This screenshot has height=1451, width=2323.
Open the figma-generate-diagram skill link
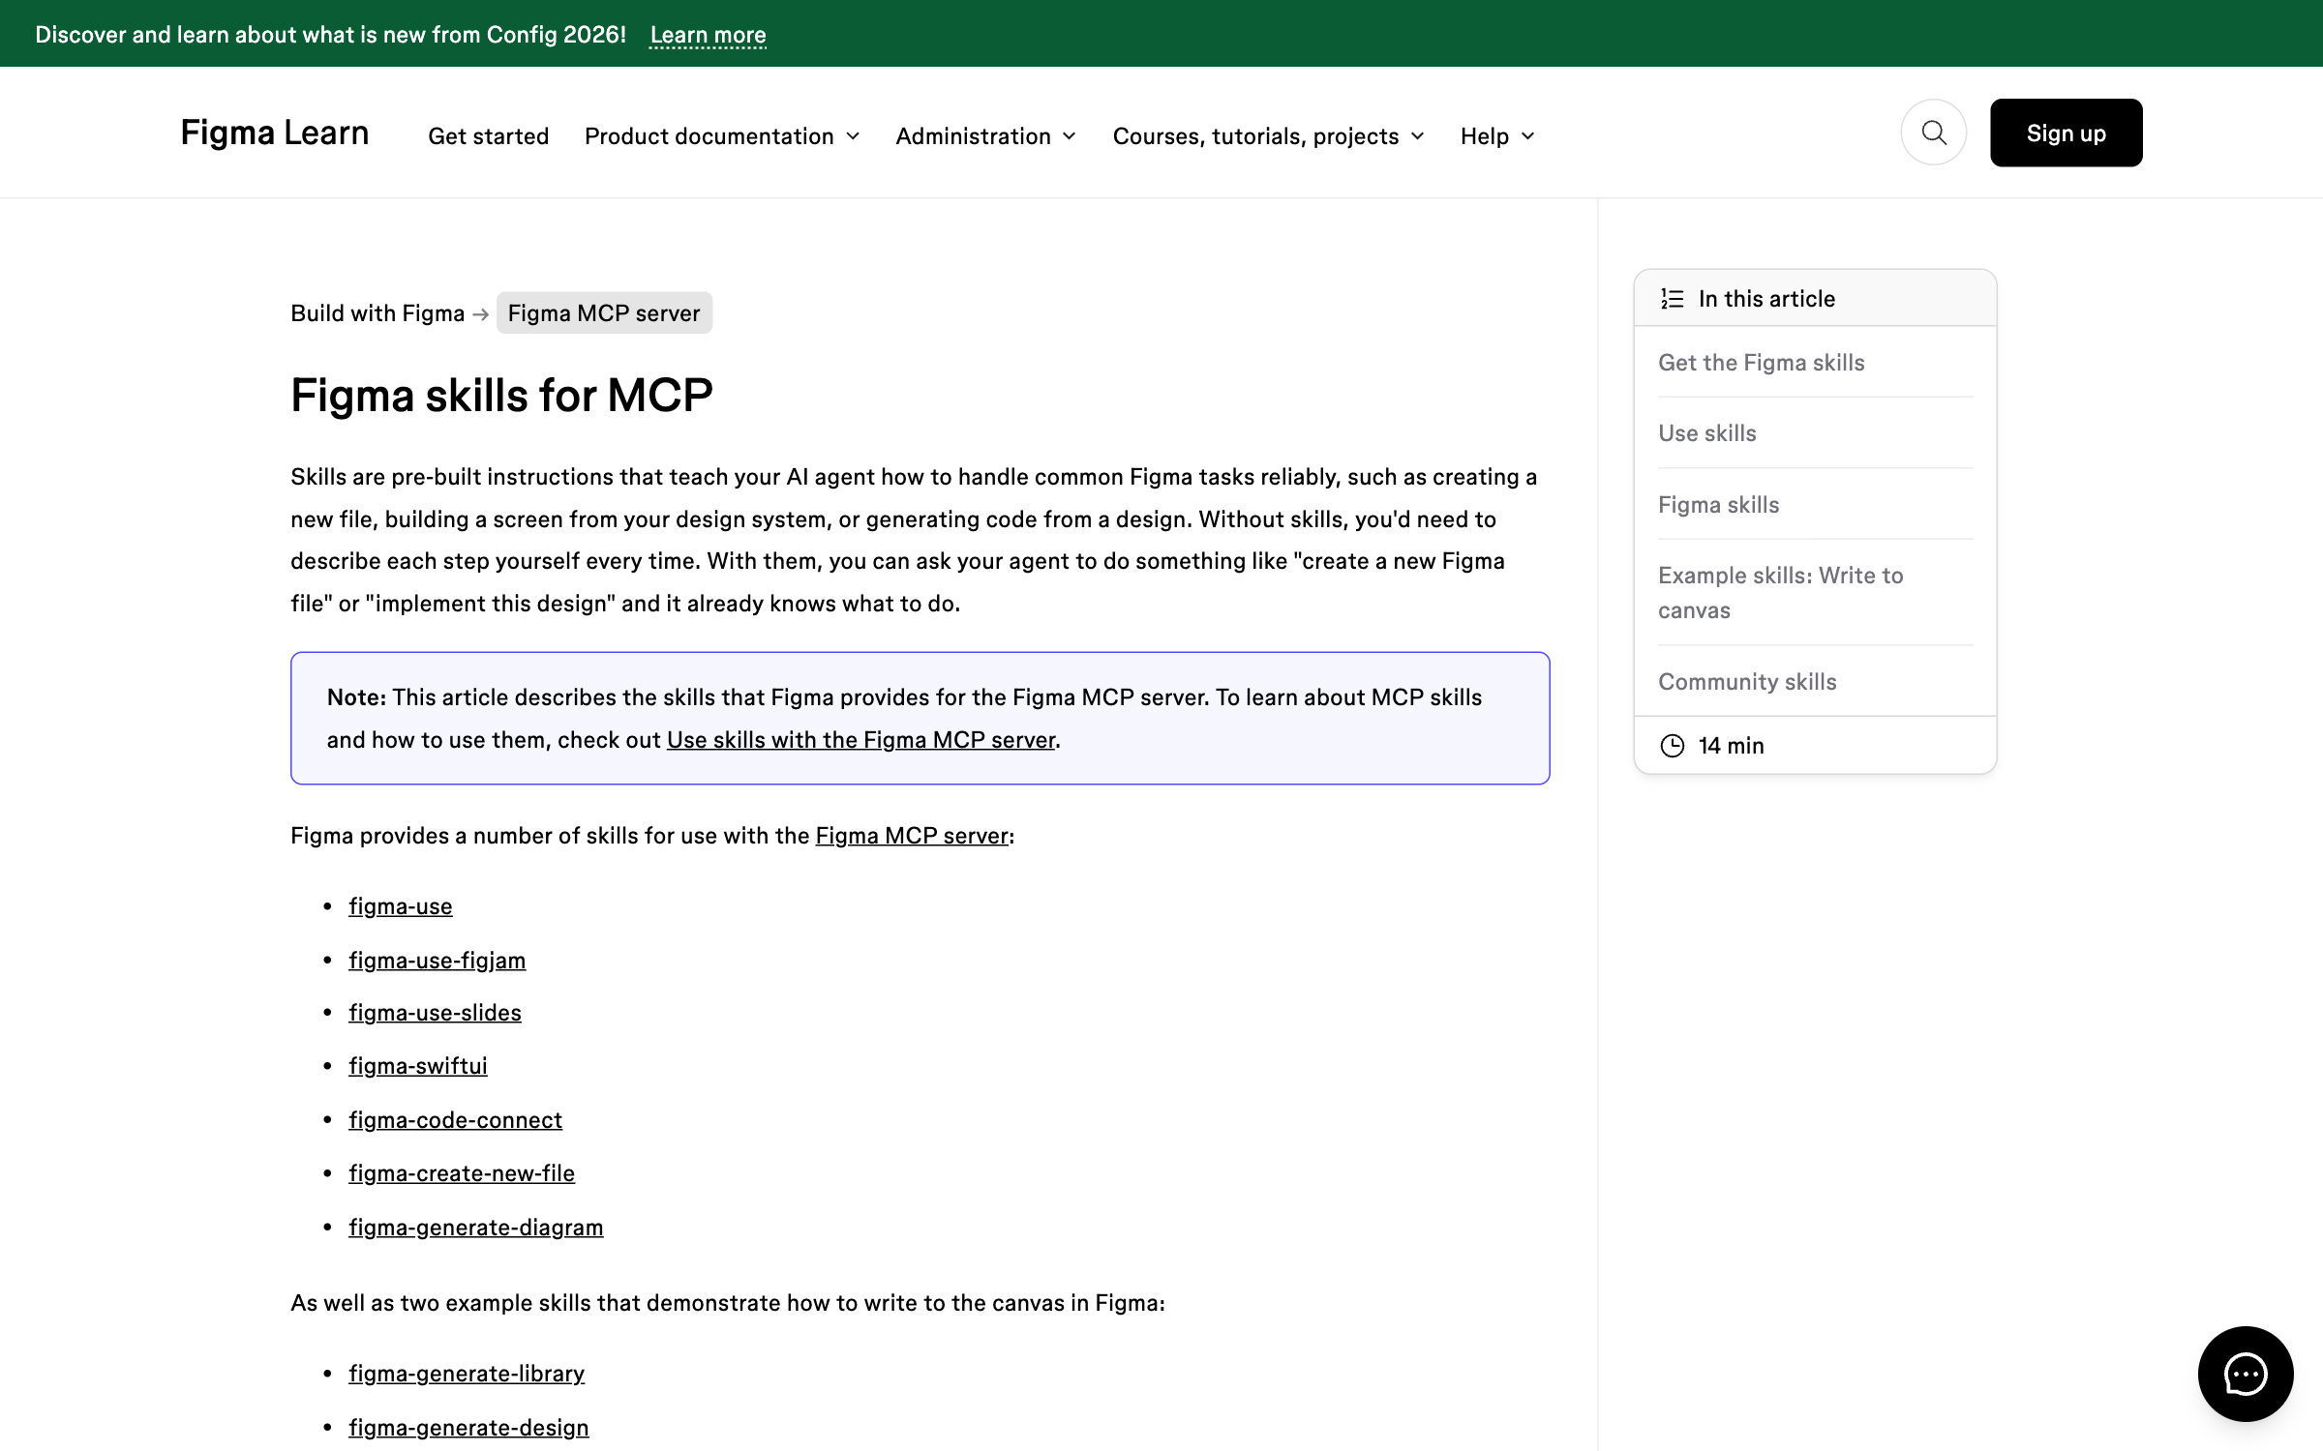point(476,1228)
